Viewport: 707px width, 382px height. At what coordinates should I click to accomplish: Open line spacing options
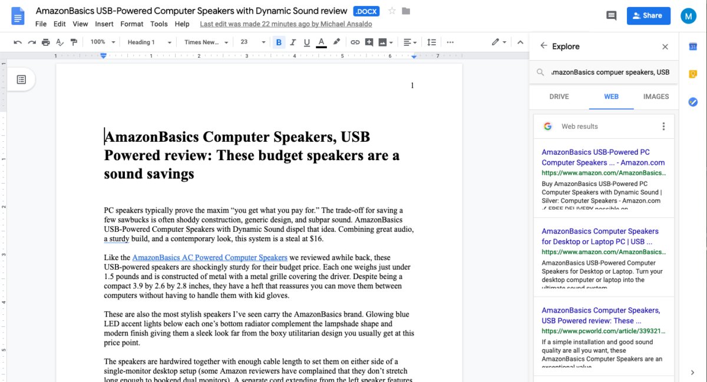(431, 42)
